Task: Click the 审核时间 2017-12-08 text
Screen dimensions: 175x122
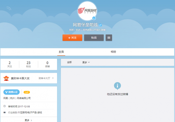Action: [19, 107]
